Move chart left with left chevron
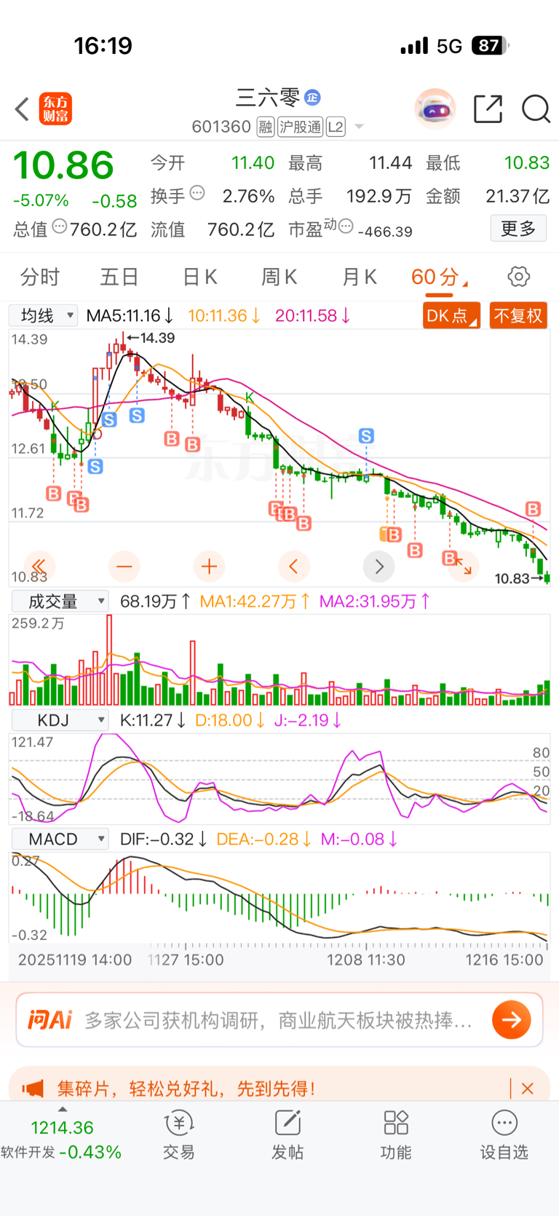559x1216 pixels. pos(293,566)
